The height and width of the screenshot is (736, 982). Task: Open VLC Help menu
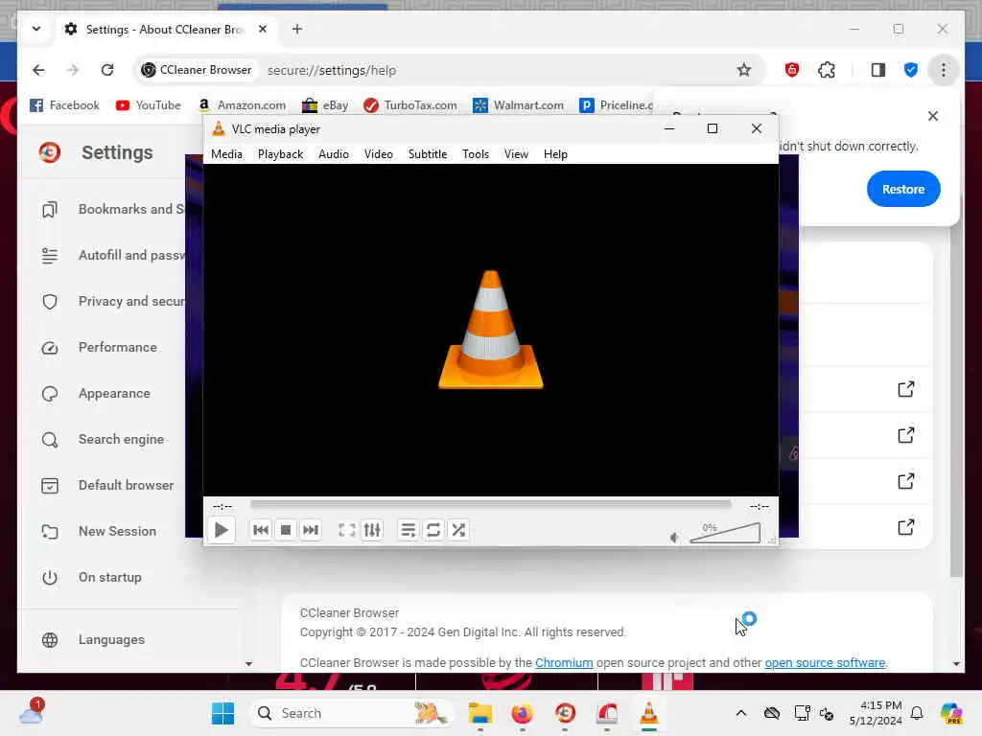555,154
